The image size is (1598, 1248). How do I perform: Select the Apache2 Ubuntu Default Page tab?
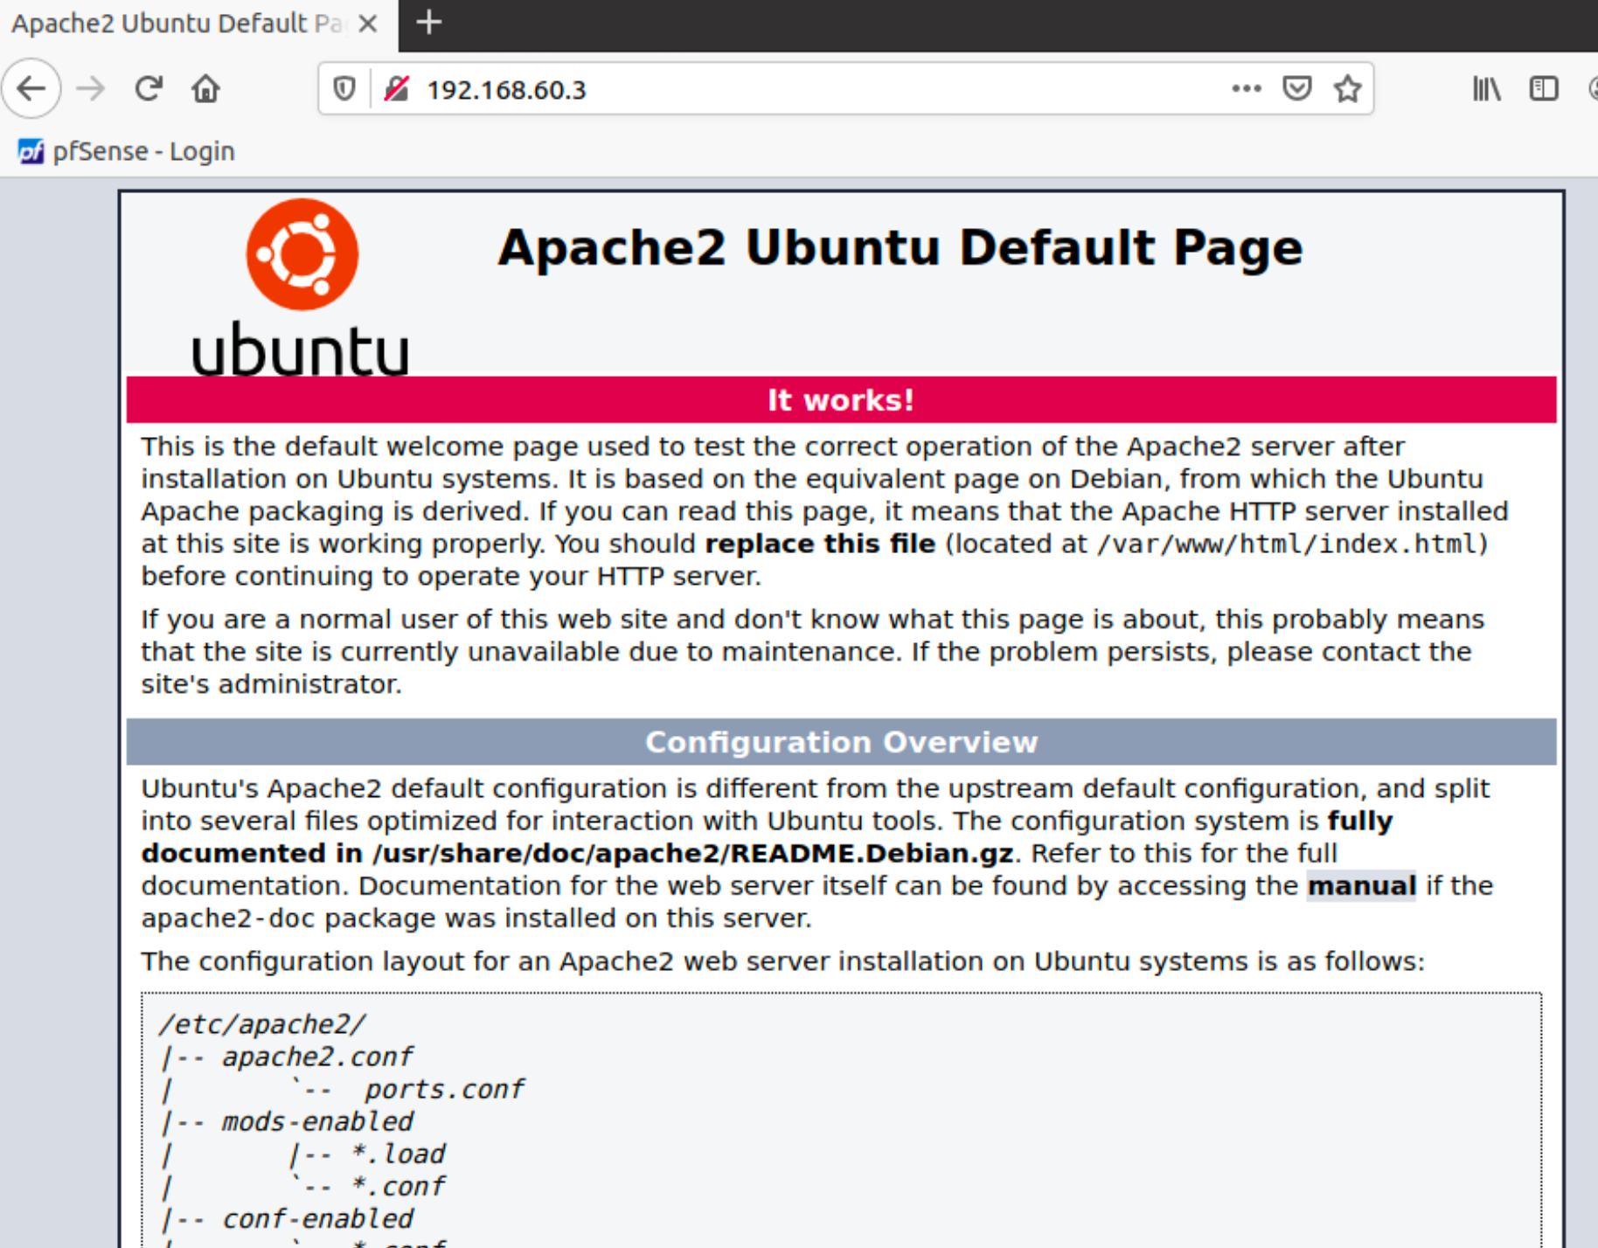coord(198,25)
